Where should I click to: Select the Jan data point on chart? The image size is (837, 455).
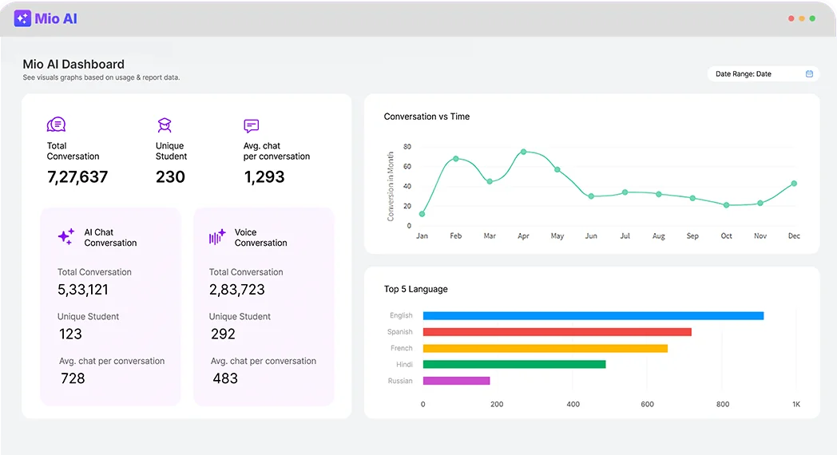tap(422, 214)
